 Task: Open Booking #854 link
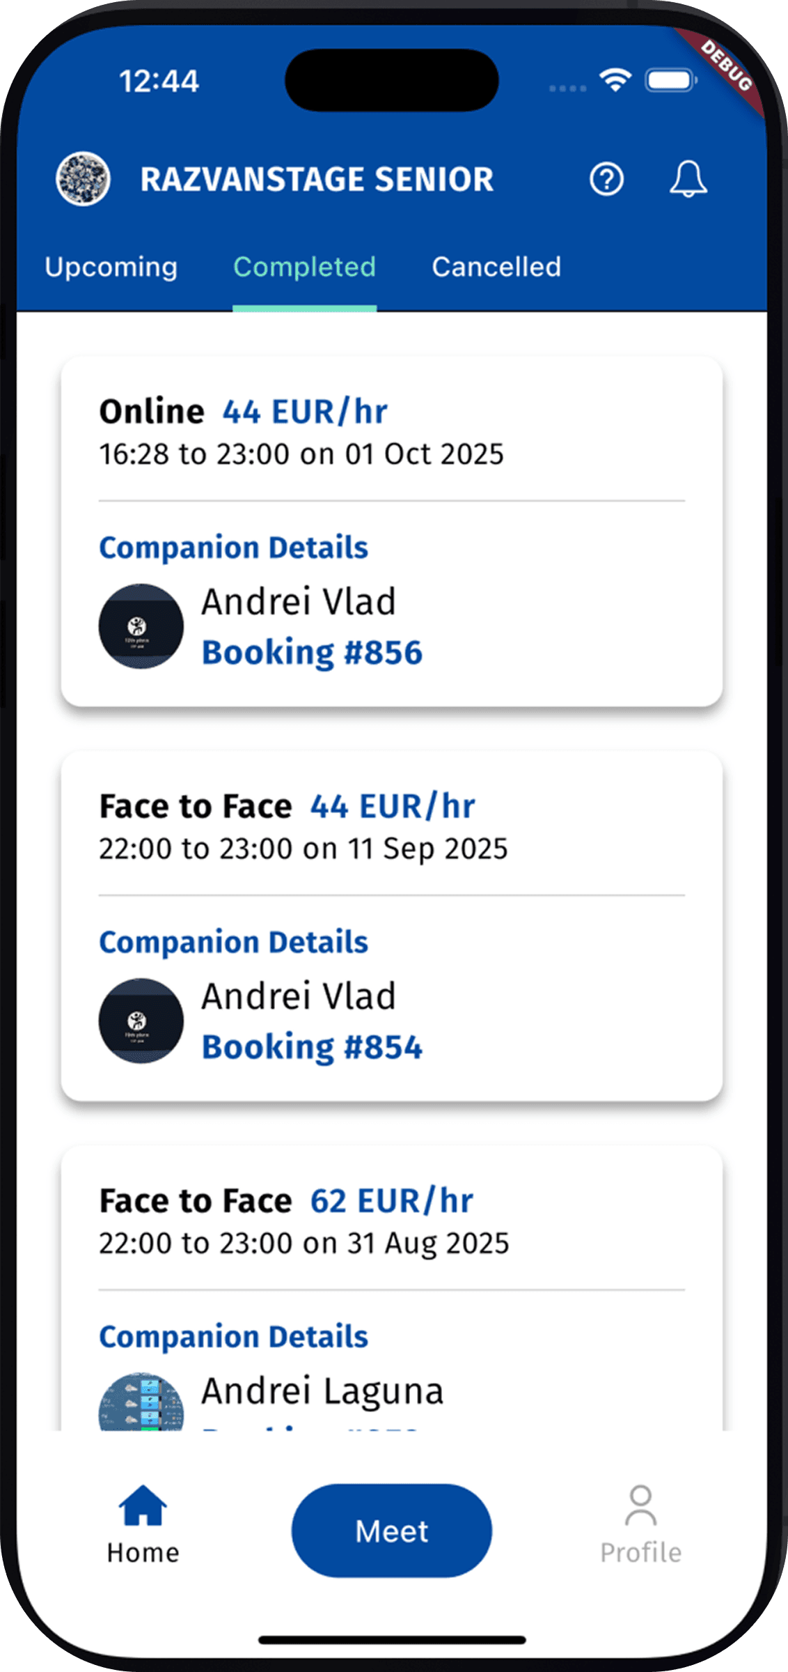(312, 1047)
